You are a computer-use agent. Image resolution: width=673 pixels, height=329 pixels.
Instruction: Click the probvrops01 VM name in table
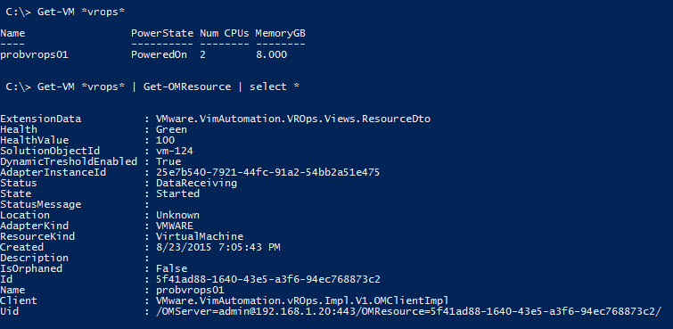(35, 55)
